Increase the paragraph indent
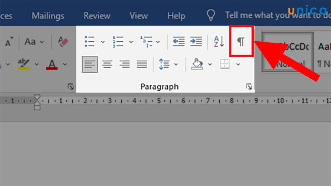This screenshot has width=331, height=186. 196,42
